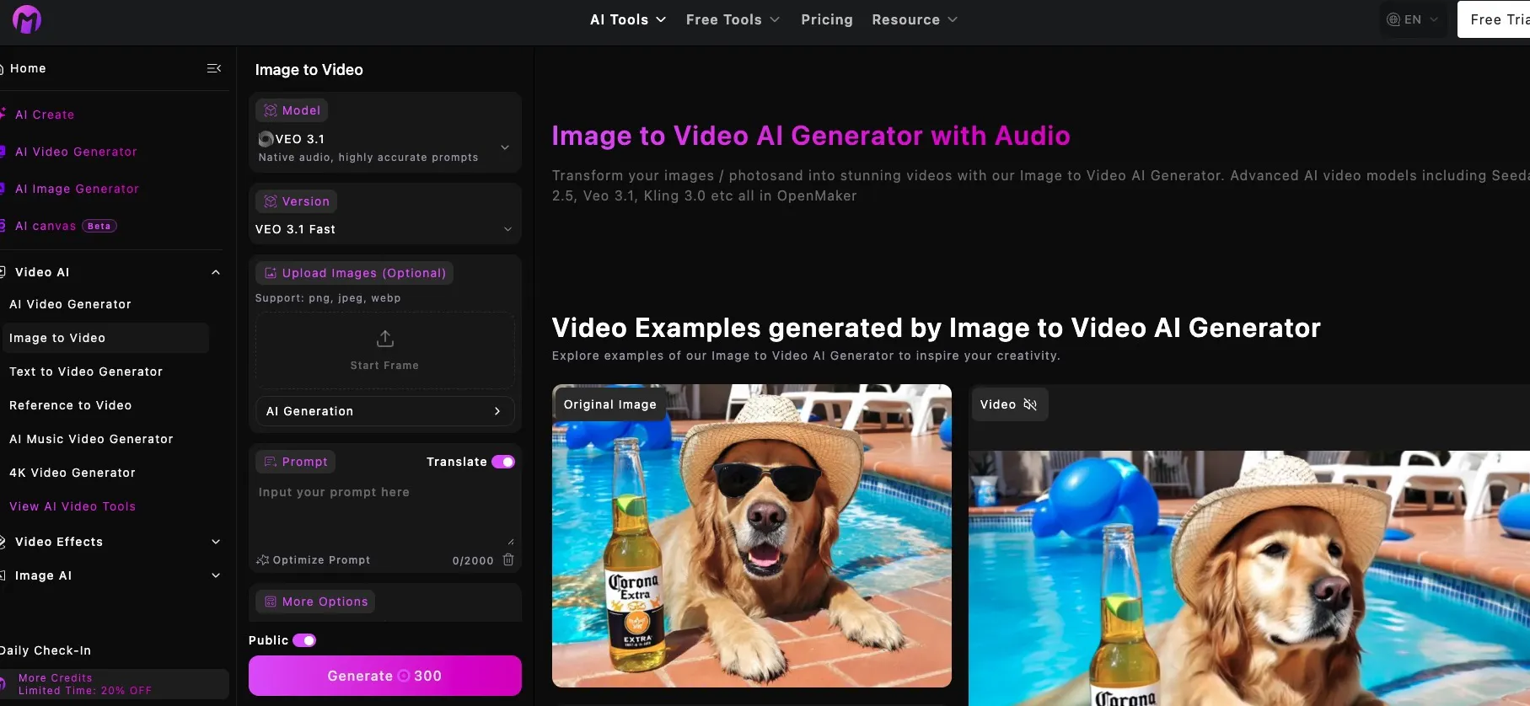The height and width of the screenshot is (706, 1530).
Task: Open the Original Image dog thumbnail
Action: pyautogui.click(x=752, y=536)
